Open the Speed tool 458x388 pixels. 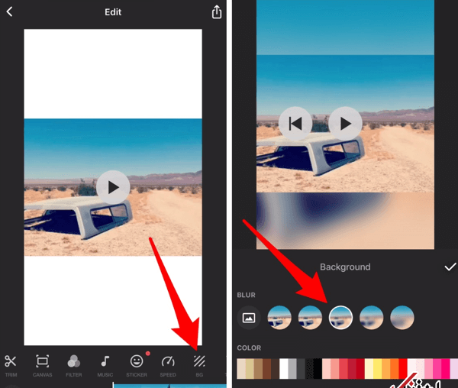[x=168, y=366]
